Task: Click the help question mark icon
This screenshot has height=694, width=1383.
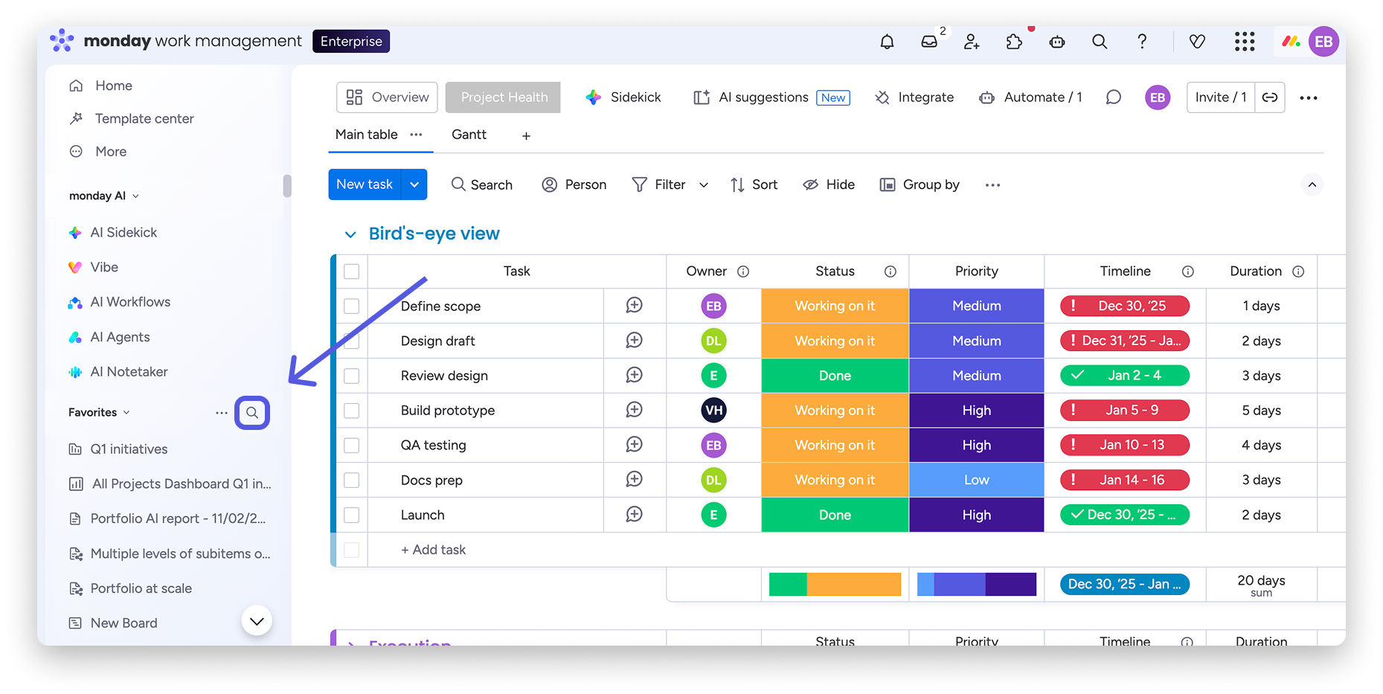Action: [x=1142, y=42]
